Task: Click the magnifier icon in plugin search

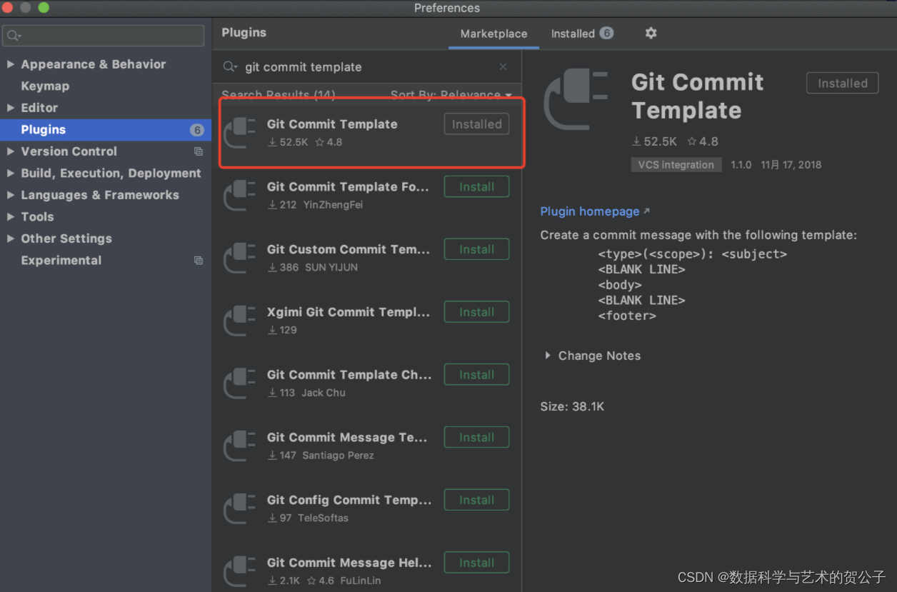Action: (x=229, y=66)
